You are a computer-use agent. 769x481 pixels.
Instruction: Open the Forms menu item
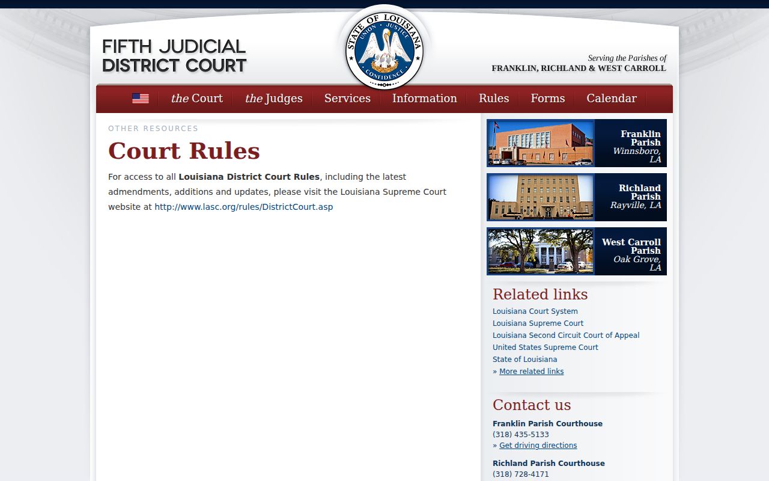(x=547, y=99)
